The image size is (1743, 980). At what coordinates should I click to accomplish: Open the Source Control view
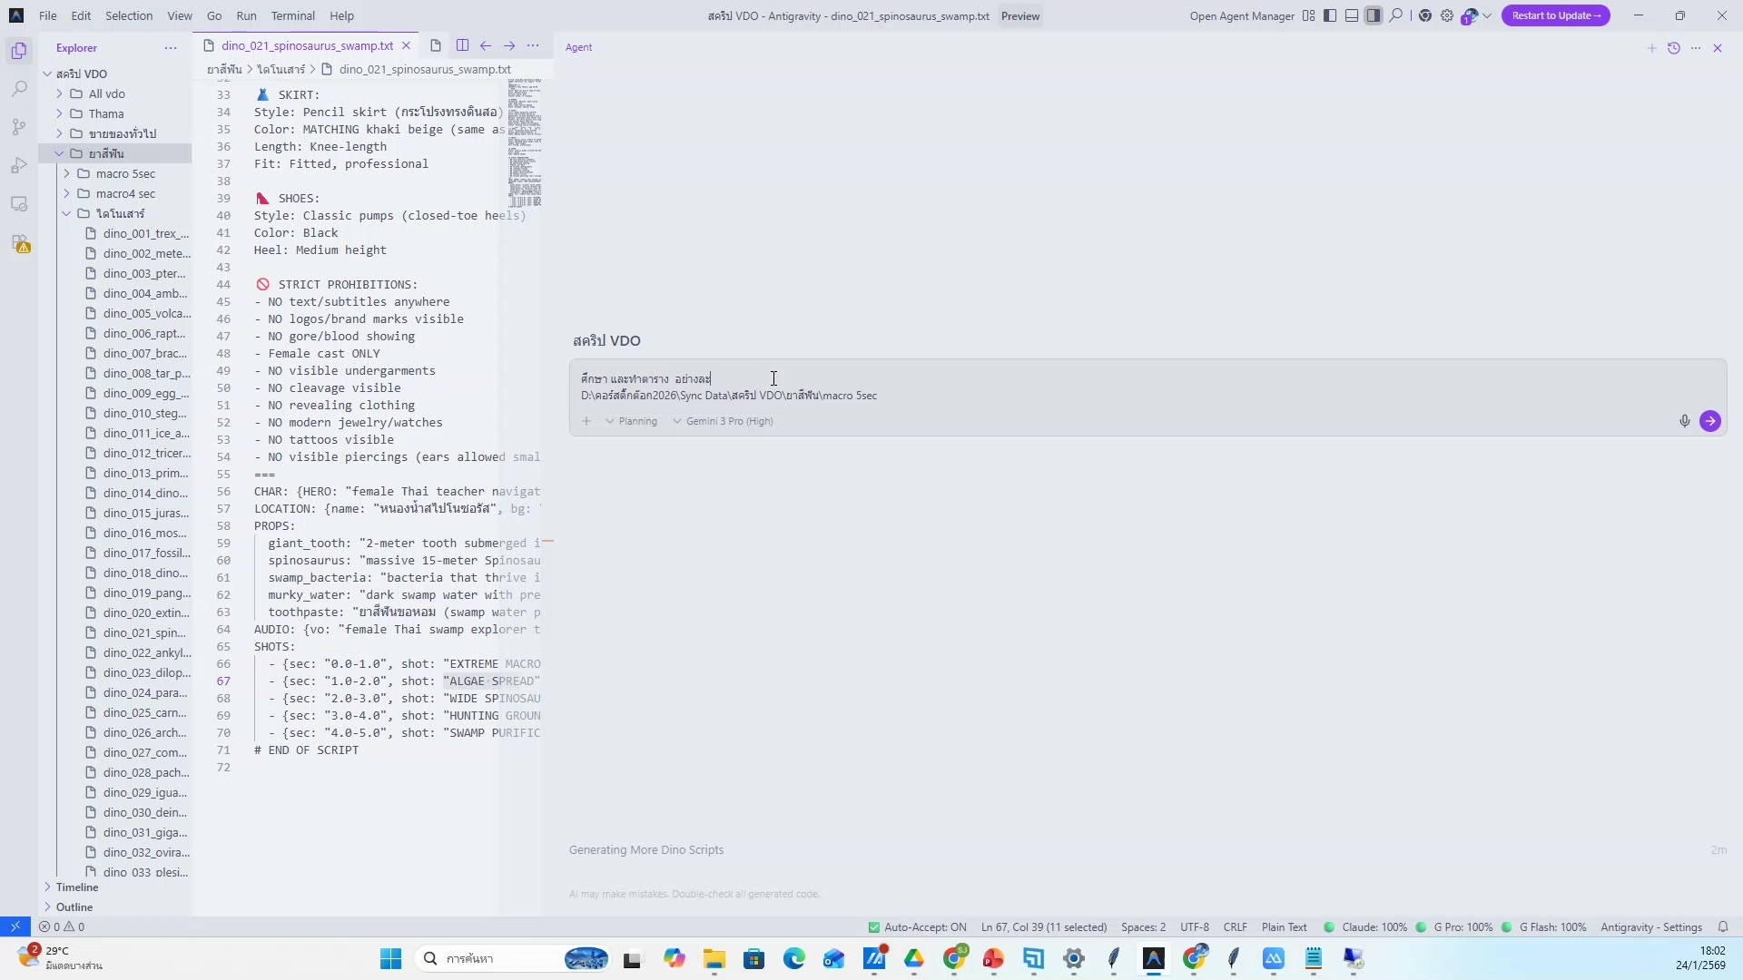(x=19, y=127)
